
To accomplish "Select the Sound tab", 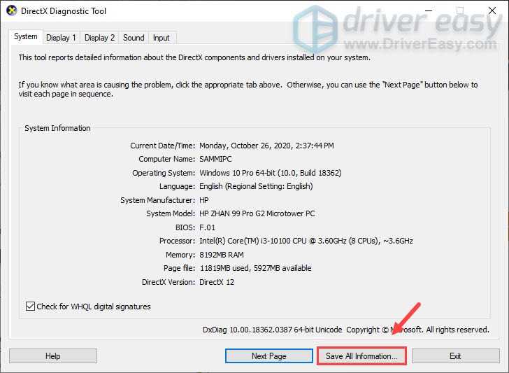I will [134, 38].
